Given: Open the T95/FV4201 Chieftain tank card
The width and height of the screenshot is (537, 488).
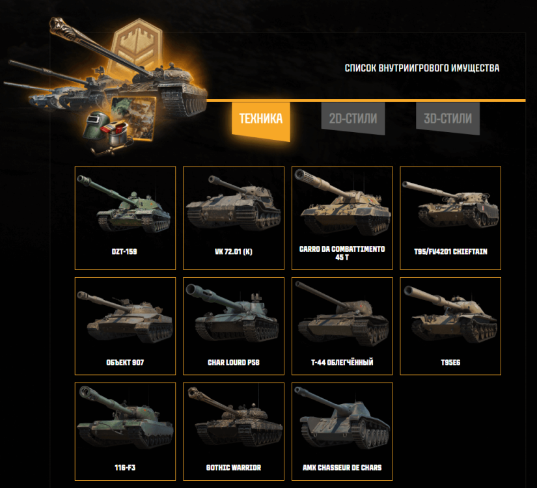Looking at the screenshot, I should click(x=450, y=218).
